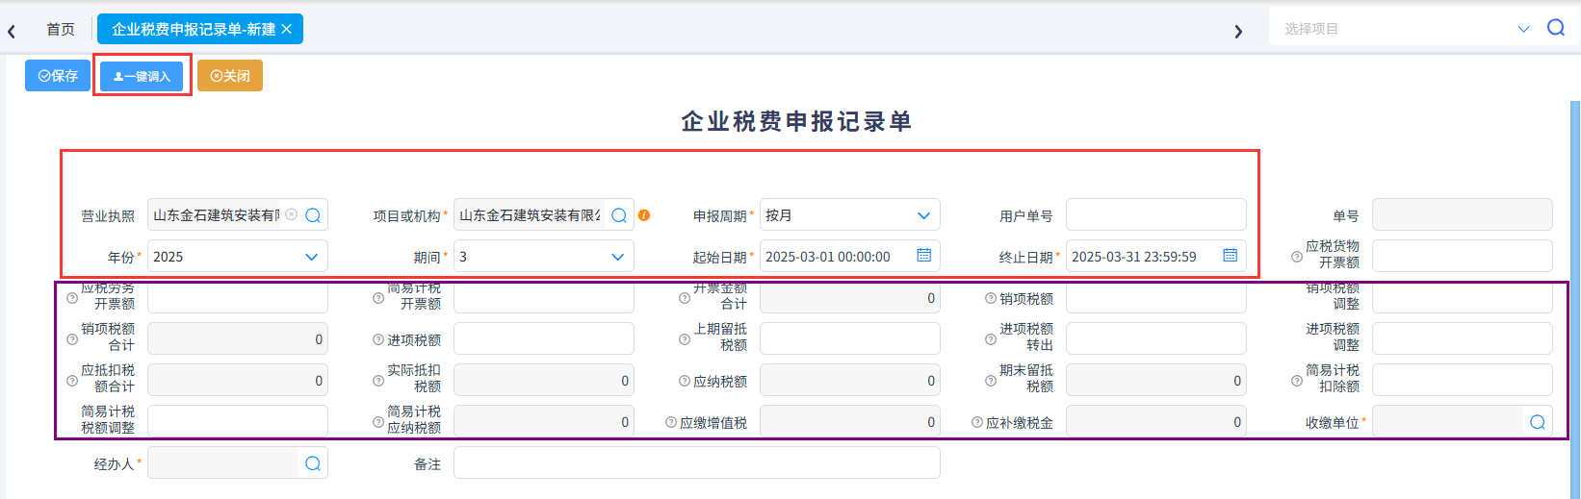
Task: Click the 简易计税扣除额 input field
Action: coord(1462,381)
